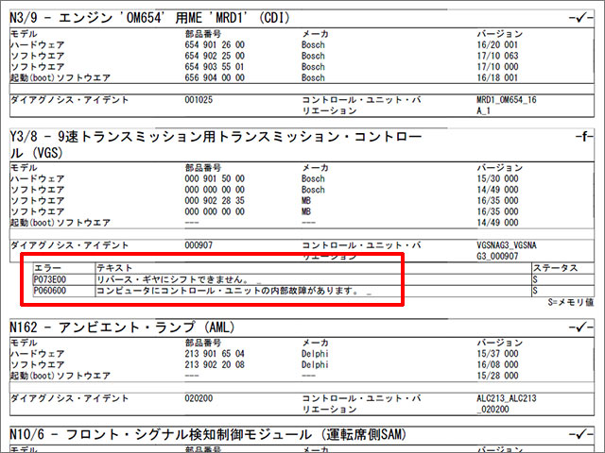Click diagnosis ident value 000907
Image resolution: width=605 pixels, height=453 pixels.
pos(199,244)
